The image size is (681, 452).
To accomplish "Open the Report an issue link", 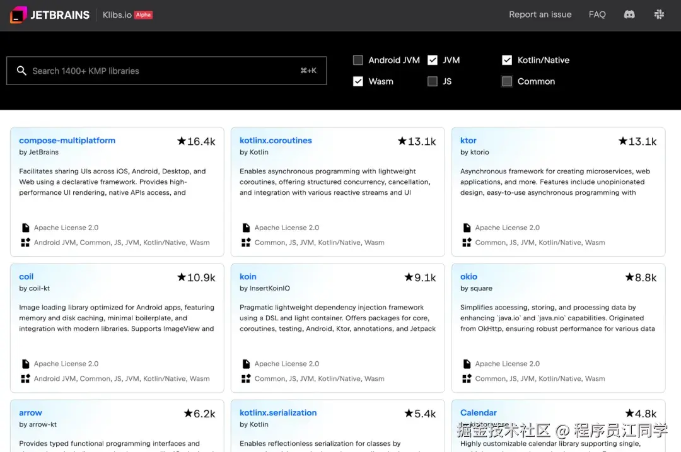I will [540, 14].
